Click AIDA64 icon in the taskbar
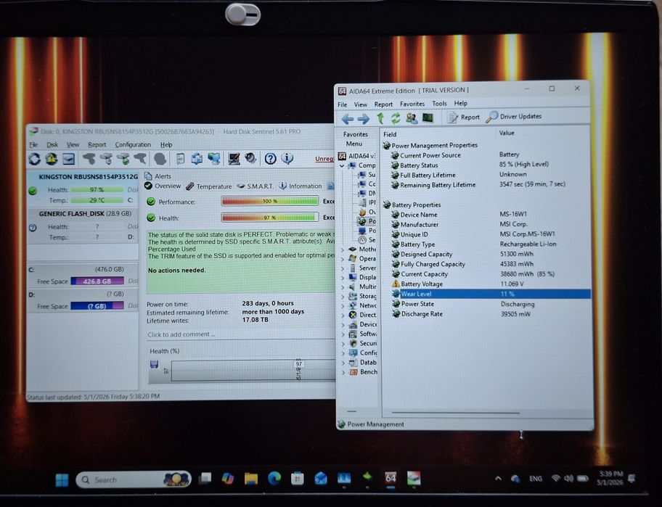662x507 pixels. [x=391, y=478]
